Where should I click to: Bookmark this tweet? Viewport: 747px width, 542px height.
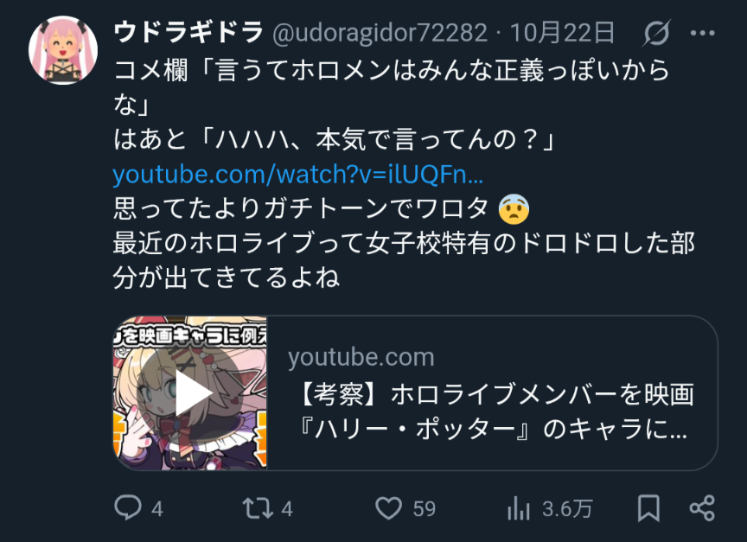point(648,508)
